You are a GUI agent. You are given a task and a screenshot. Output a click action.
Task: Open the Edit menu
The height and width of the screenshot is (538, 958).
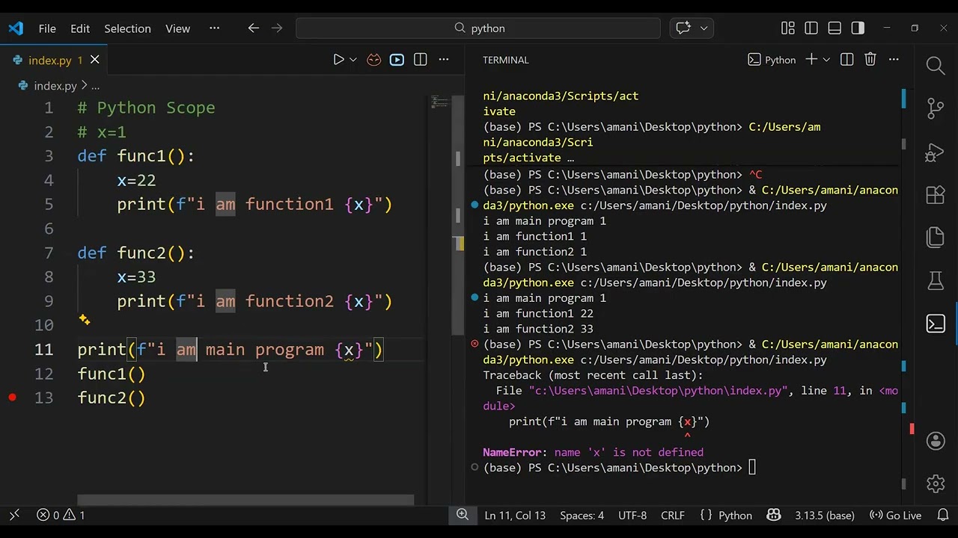pos(80,28)
